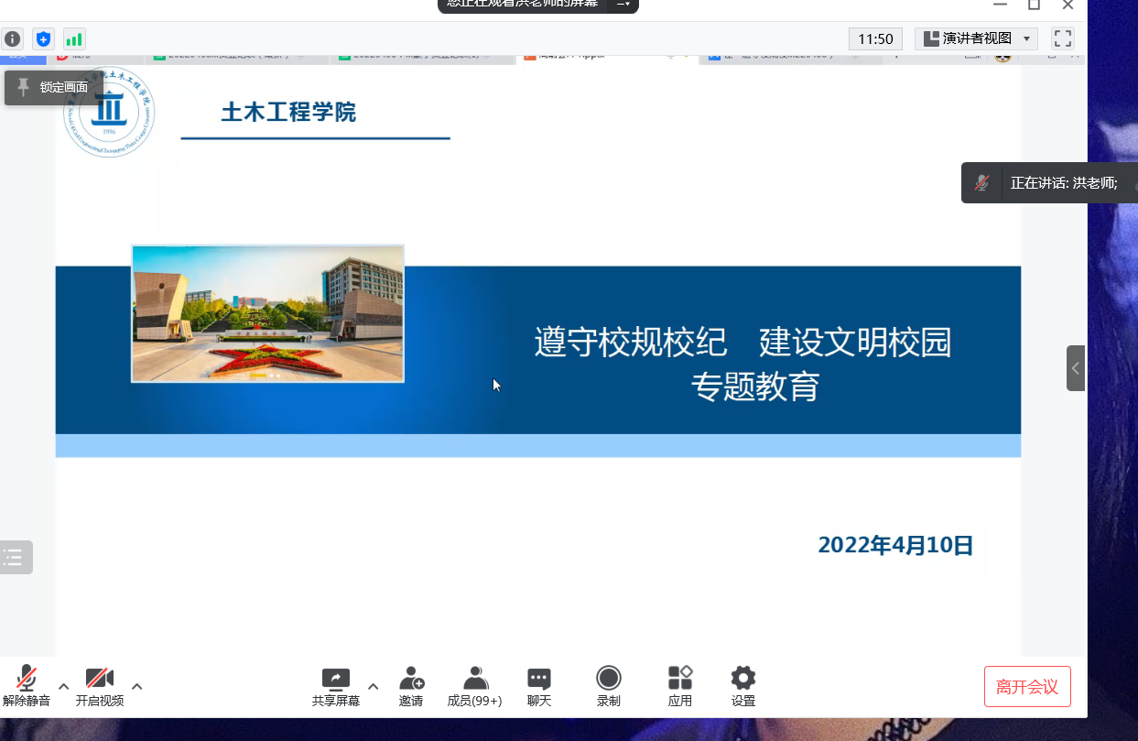Open the 邀请 invite icon
Image resolution: width=1138 pixels, height=741 pixels.
(411, 680)
